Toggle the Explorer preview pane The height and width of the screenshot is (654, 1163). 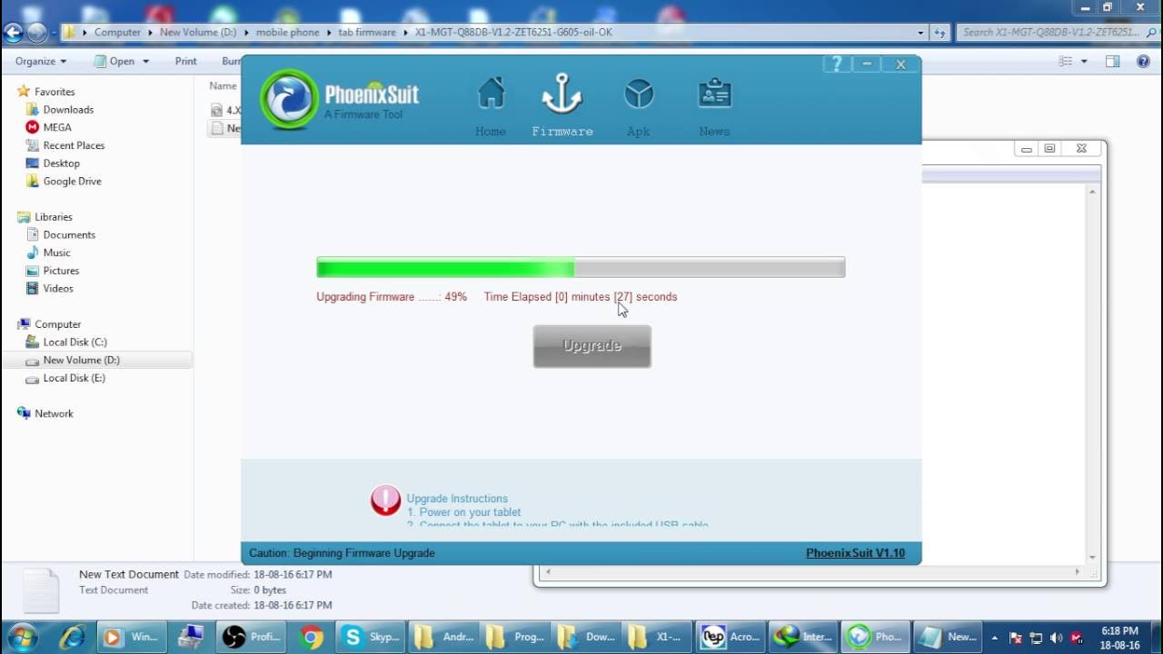(x=1112, y=61)
